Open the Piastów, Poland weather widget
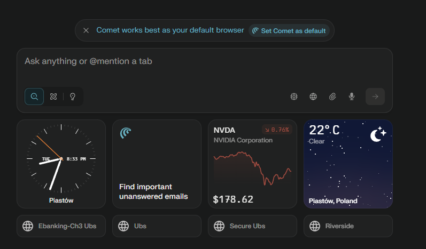 [348, 164]
